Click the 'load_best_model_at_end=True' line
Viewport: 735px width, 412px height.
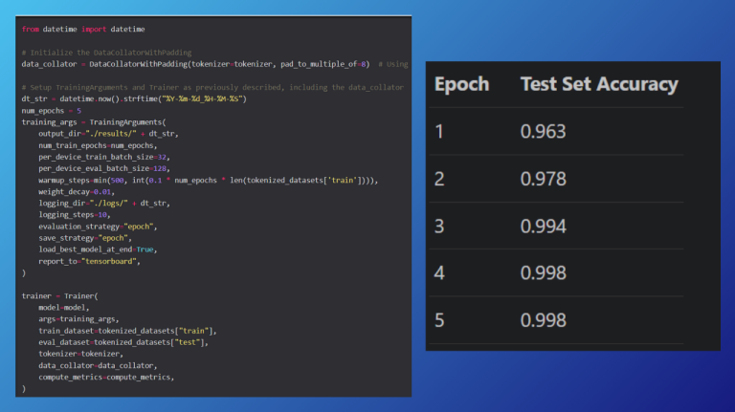[97, 249]
